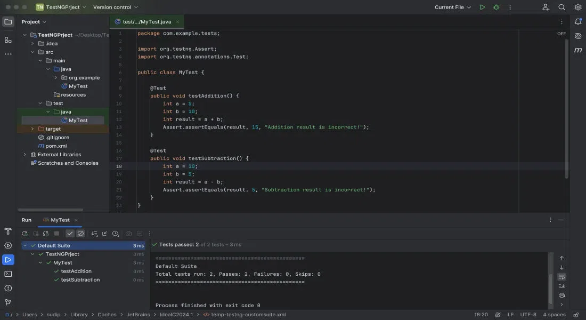Screen dimensions: 586x320
Task: Collapse the Default Suite test node
Action: (25, 245)
